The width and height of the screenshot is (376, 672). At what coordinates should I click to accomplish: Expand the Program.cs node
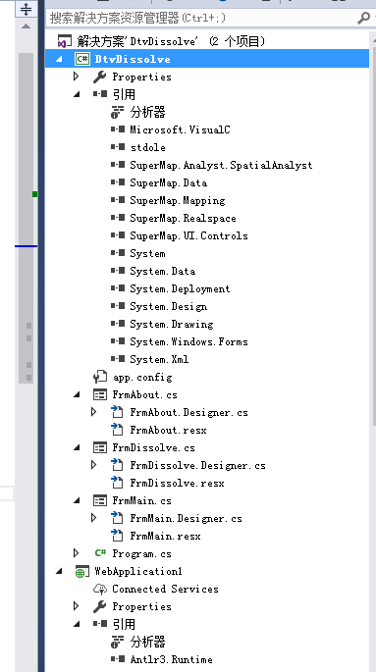[77, 553]
